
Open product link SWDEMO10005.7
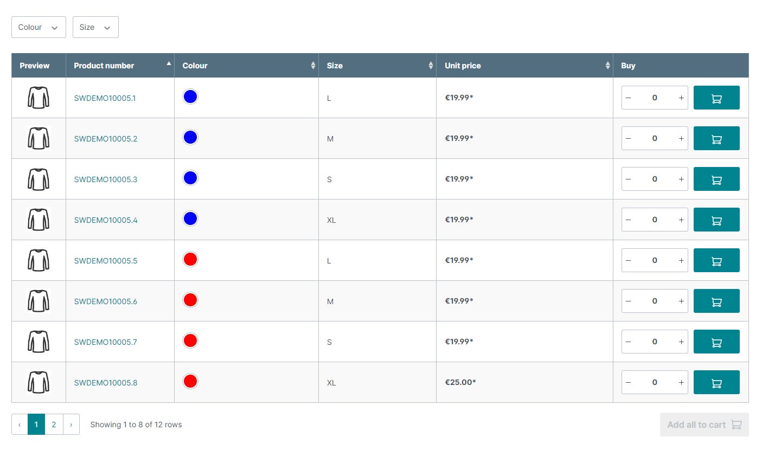106,342
